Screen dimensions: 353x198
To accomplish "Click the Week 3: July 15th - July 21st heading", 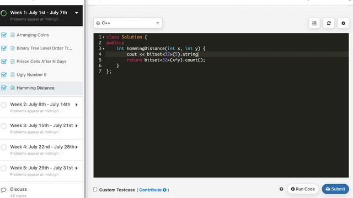I will tap(42, 125).
